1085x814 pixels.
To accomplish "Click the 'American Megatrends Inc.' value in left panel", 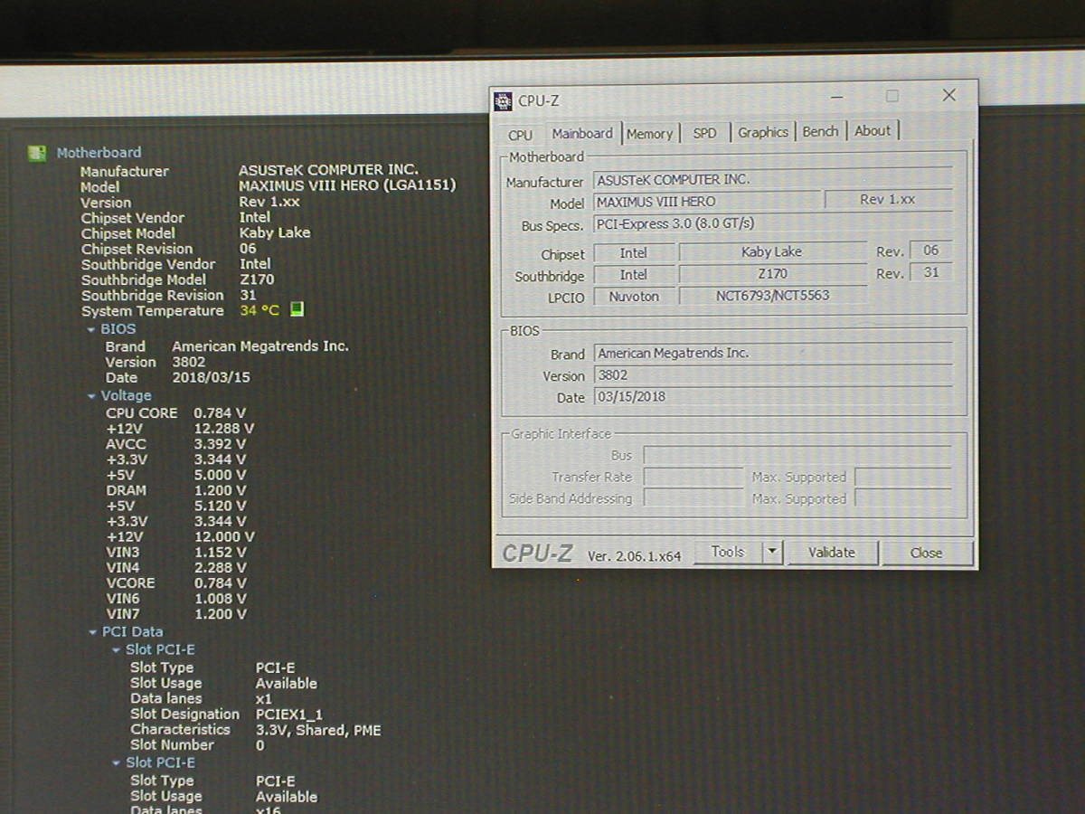I will pyautogui.click(x=259, y=346).
